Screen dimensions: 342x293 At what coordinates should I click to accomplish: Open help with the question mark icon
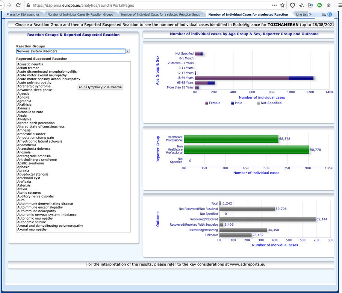click(330, 14)
